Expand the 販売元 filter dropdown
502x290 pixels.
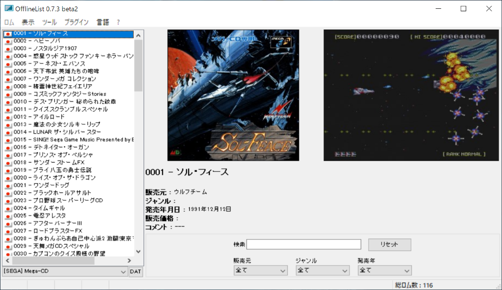261,270
